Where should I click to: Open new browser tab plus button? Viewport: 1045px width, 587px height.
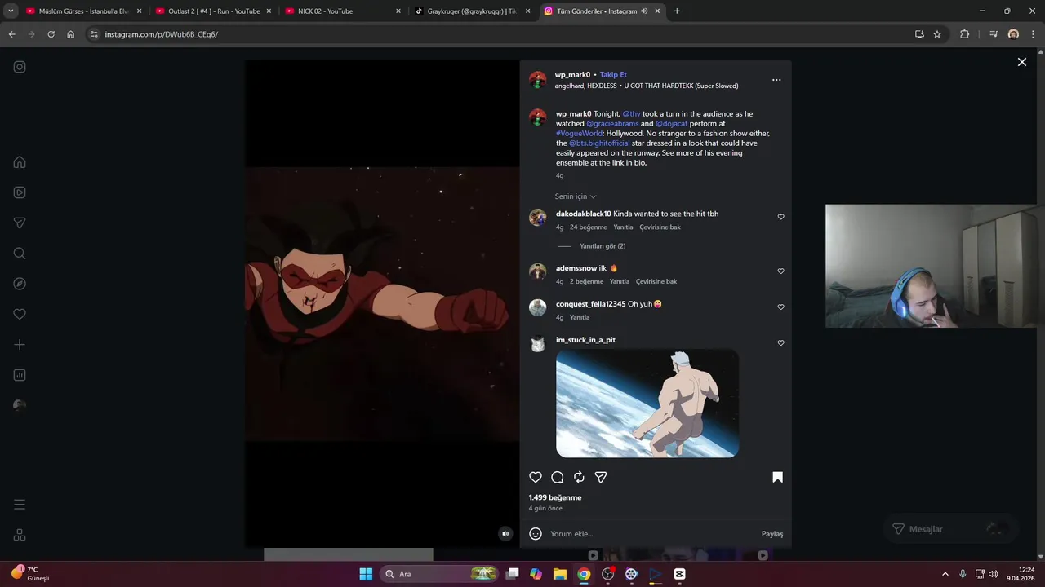pyautogui.click(x=677, y=11)
